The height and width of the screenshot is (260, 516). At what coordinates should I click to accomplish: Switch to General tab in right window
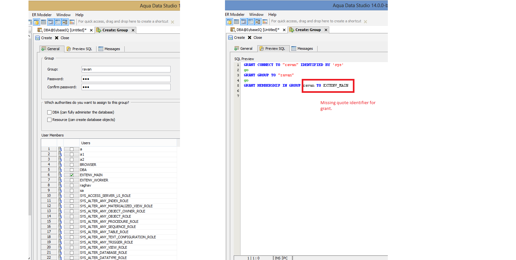243,49
